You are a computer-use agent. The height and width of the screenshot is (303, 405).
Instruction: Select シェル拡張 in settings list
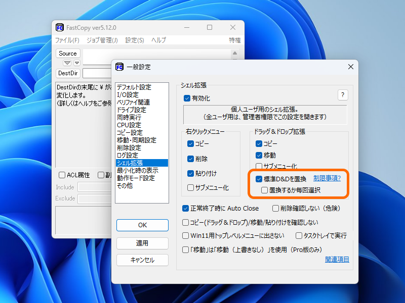pos(142,163)
